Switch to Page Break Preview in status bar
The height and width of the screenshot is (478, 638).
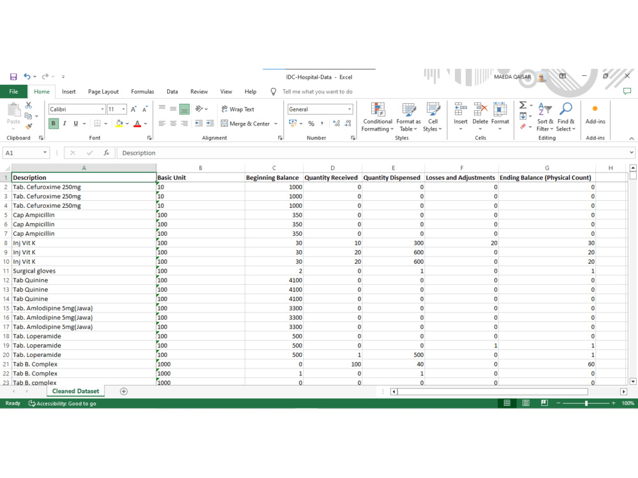coord(544,403)
